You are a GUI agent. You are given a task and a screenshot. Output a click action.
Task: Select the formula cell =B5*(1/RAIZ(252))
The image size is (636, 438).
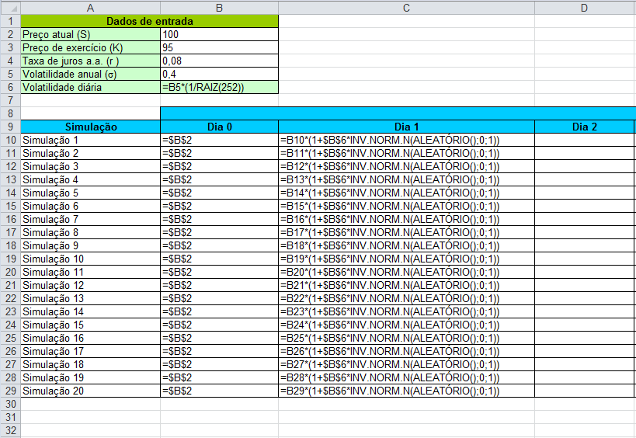click(220, 87)
